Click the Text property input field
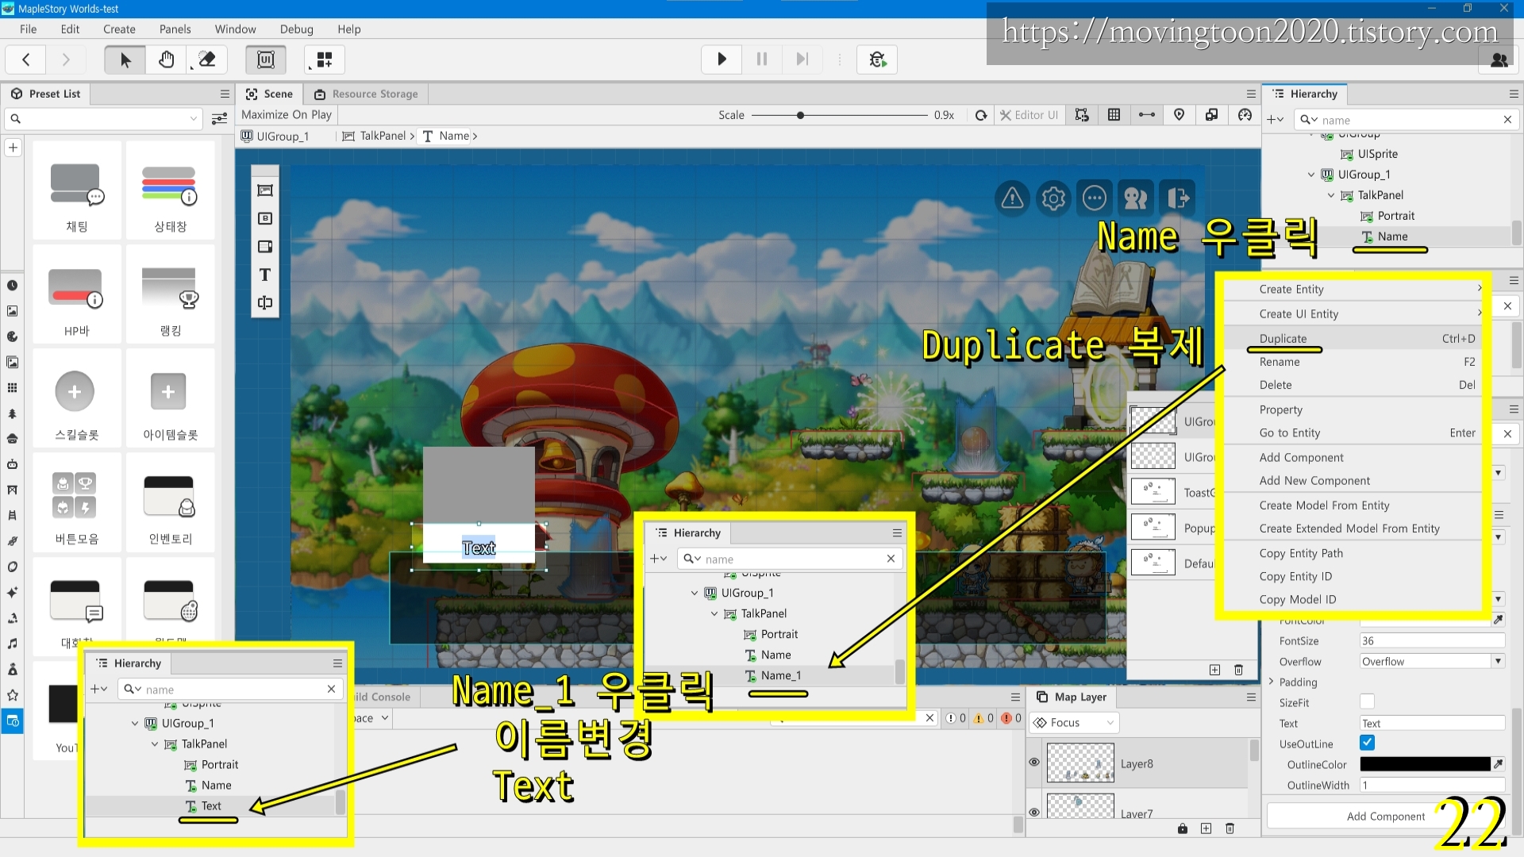 click(x=1432, y=723)
